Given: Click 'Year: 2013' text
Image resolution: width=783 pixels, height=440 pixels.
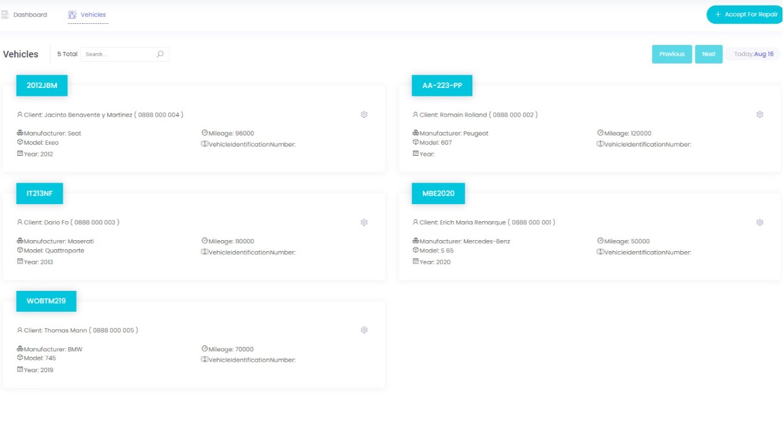Looking at the screenshot, I should point(39,262).
